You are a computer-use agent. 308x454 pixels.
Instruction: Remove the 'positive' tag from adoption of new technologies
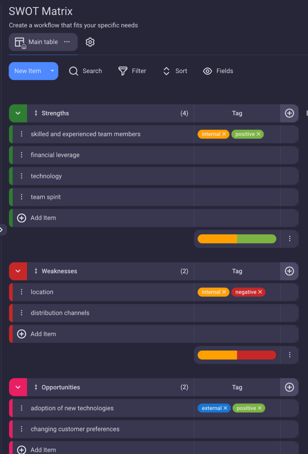coord(260,408)
